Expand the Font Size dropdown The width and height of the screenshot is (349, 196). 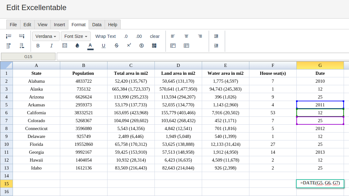click(x=76, y=36)
